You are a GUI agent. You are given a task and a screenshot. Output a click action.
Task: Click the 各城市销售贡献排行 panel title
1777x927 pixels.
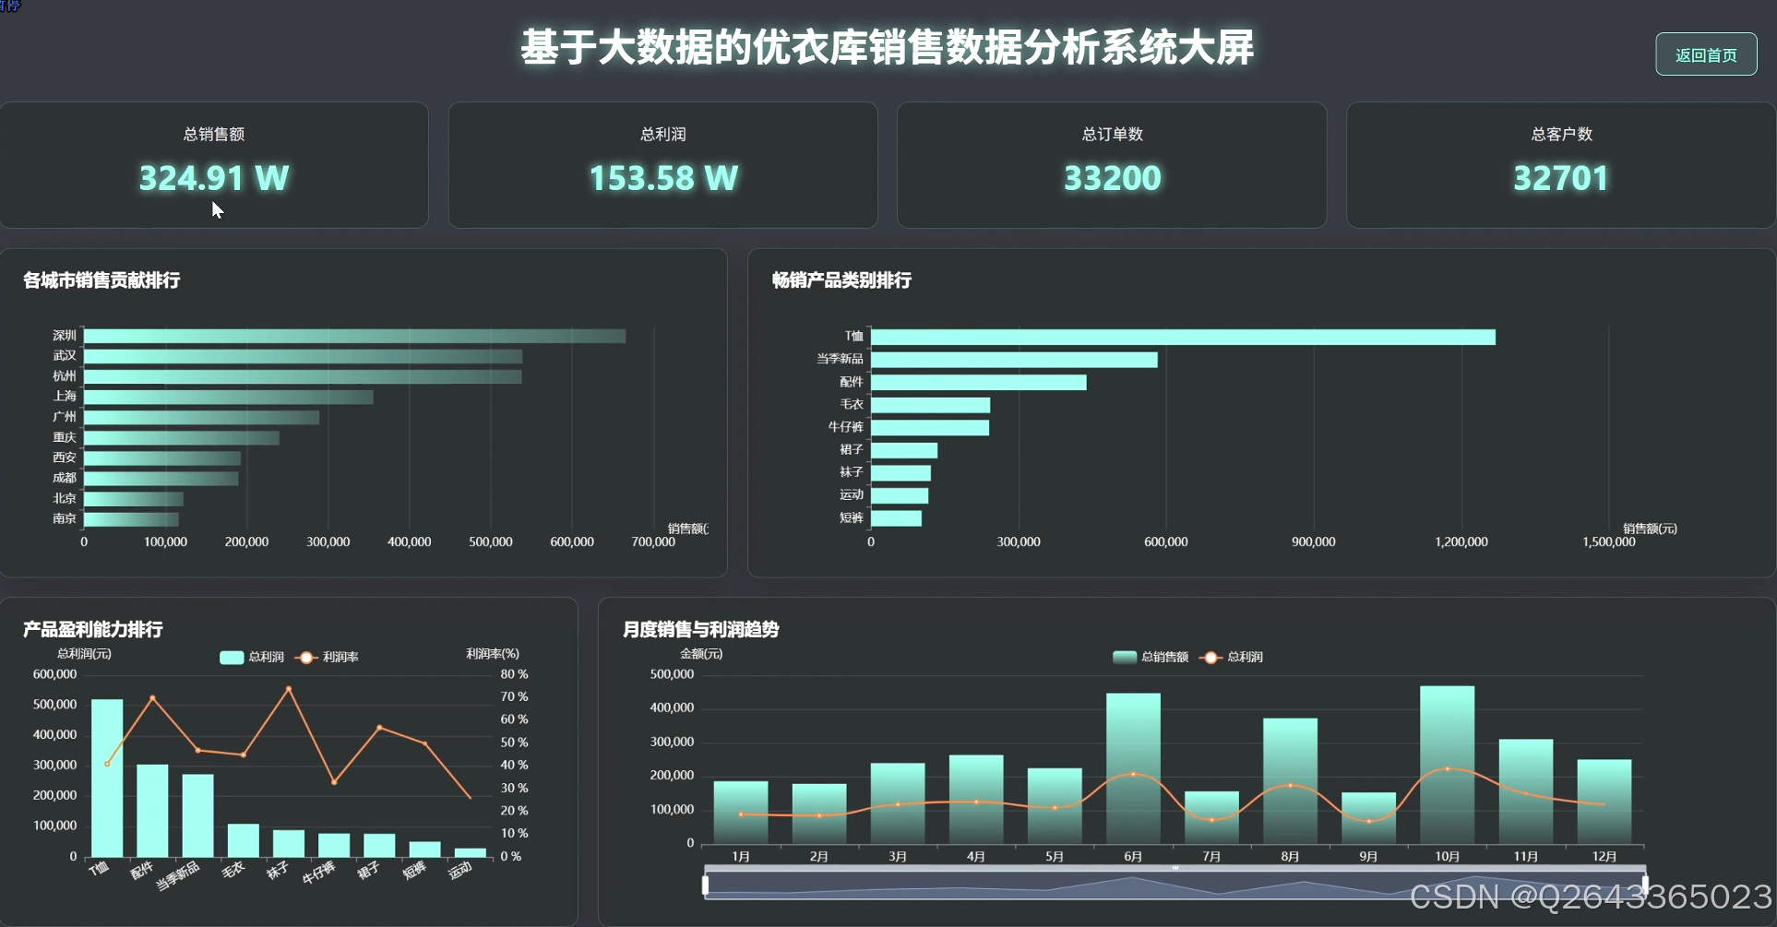101,279
